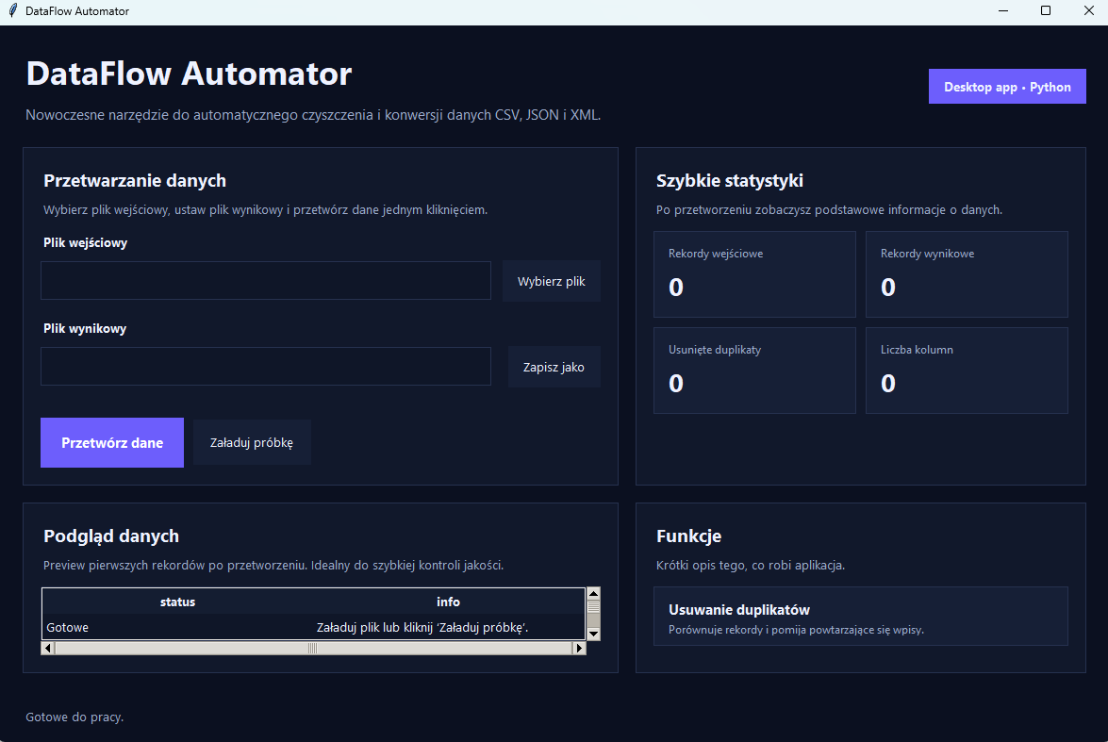Click the Usuwanie duplikatów feature card
The height and width of the screenshot is (742, 1108).
pos(861,617)
